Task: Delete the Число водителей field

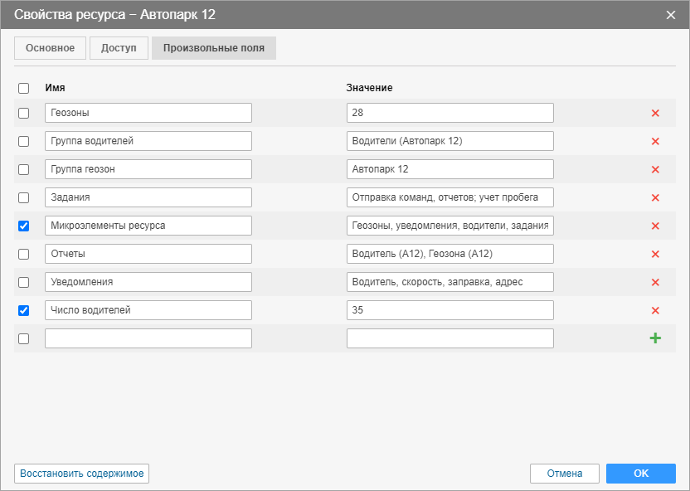Action: tap(655, 310)
